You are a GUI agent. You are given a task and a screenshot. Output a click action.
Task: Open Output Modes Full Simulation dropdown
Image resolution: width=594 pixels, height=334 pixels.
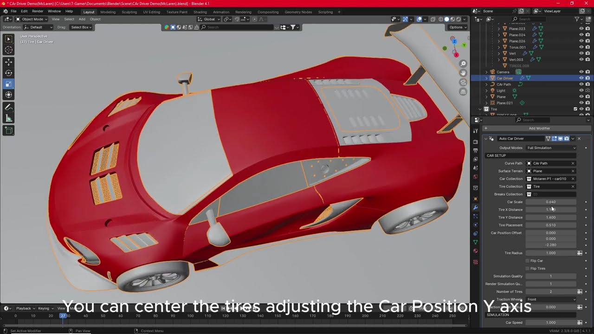551,148
